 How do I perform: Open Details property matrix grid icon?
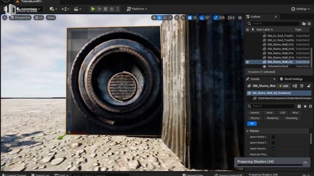coord(299,106)
